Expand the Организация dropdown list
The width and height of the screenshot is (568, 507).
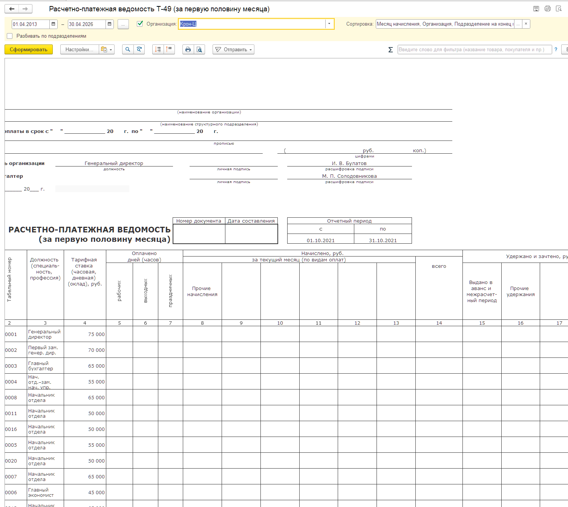[329, 24]
